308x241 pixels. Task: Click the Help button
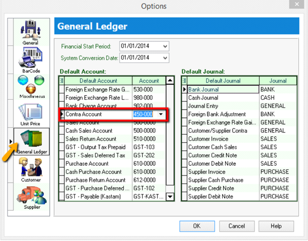[276, 226]
